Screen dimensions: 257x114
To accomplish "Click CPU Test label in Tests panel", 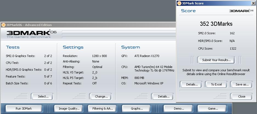I will (12, 63).
